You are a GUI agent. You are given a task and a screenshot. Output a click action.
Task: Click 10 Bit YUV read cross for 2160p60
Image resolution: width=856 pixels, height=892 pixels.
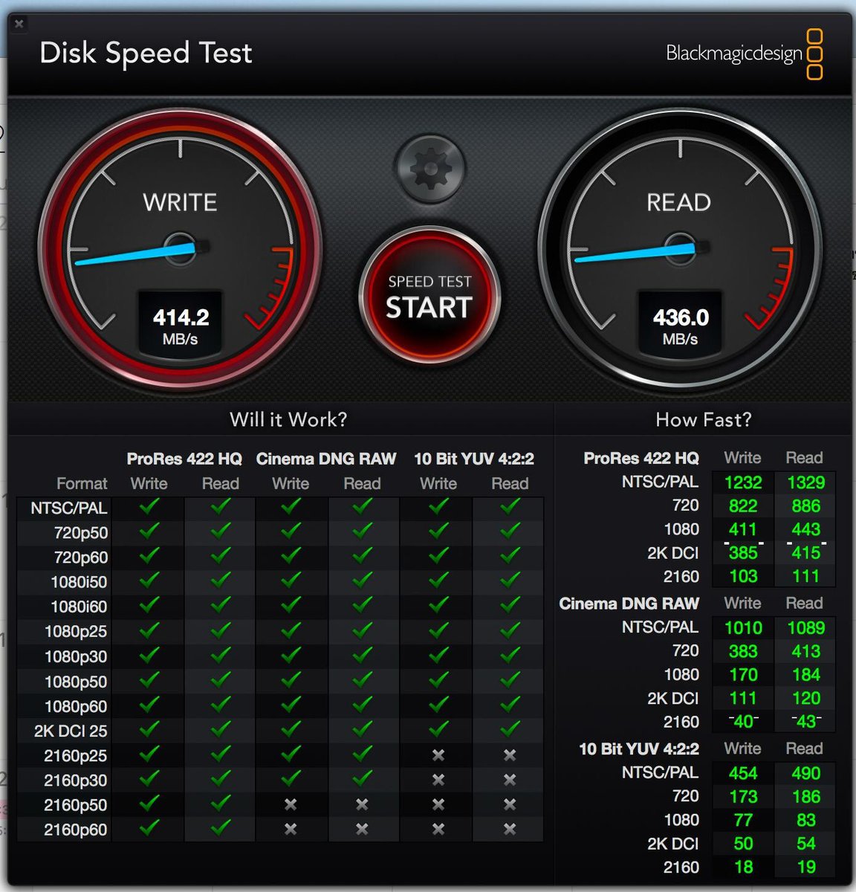tap(510, 830)
